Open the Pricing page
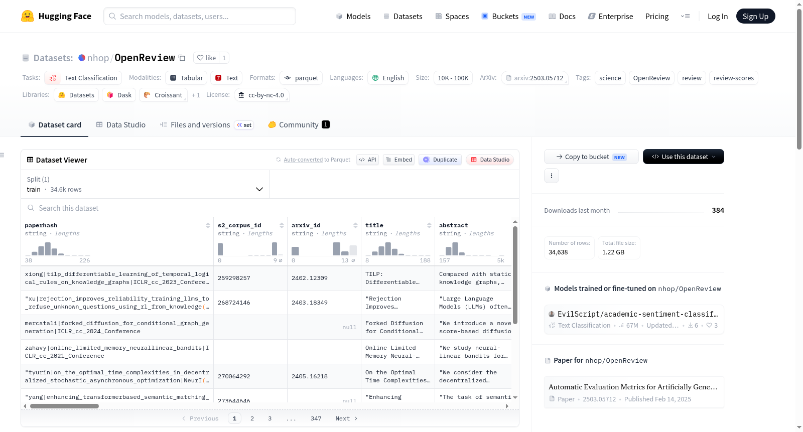This screenshot has height=432, width=803. [x=657, y=16]
